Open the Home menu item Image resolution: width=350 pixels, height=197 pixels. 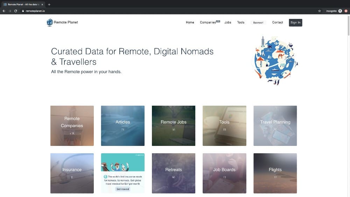pyautogui.click(x=190, y=22)
